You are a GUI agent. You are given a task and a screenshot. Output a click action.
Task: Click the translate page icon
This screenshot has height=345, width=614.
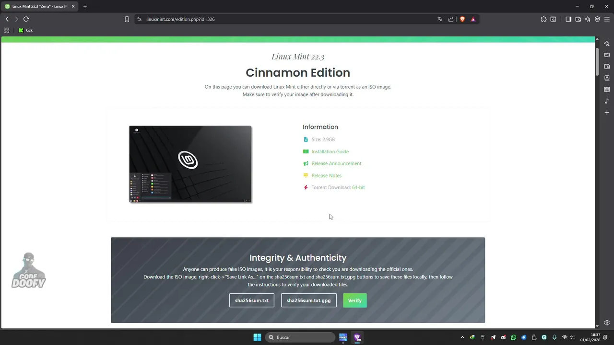440,19
